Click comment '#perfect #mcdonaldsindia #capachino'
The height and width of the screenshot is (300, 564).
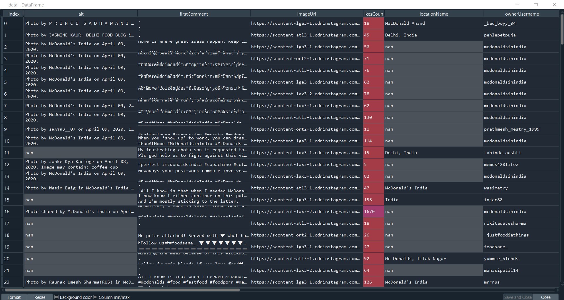pos(194,164)
